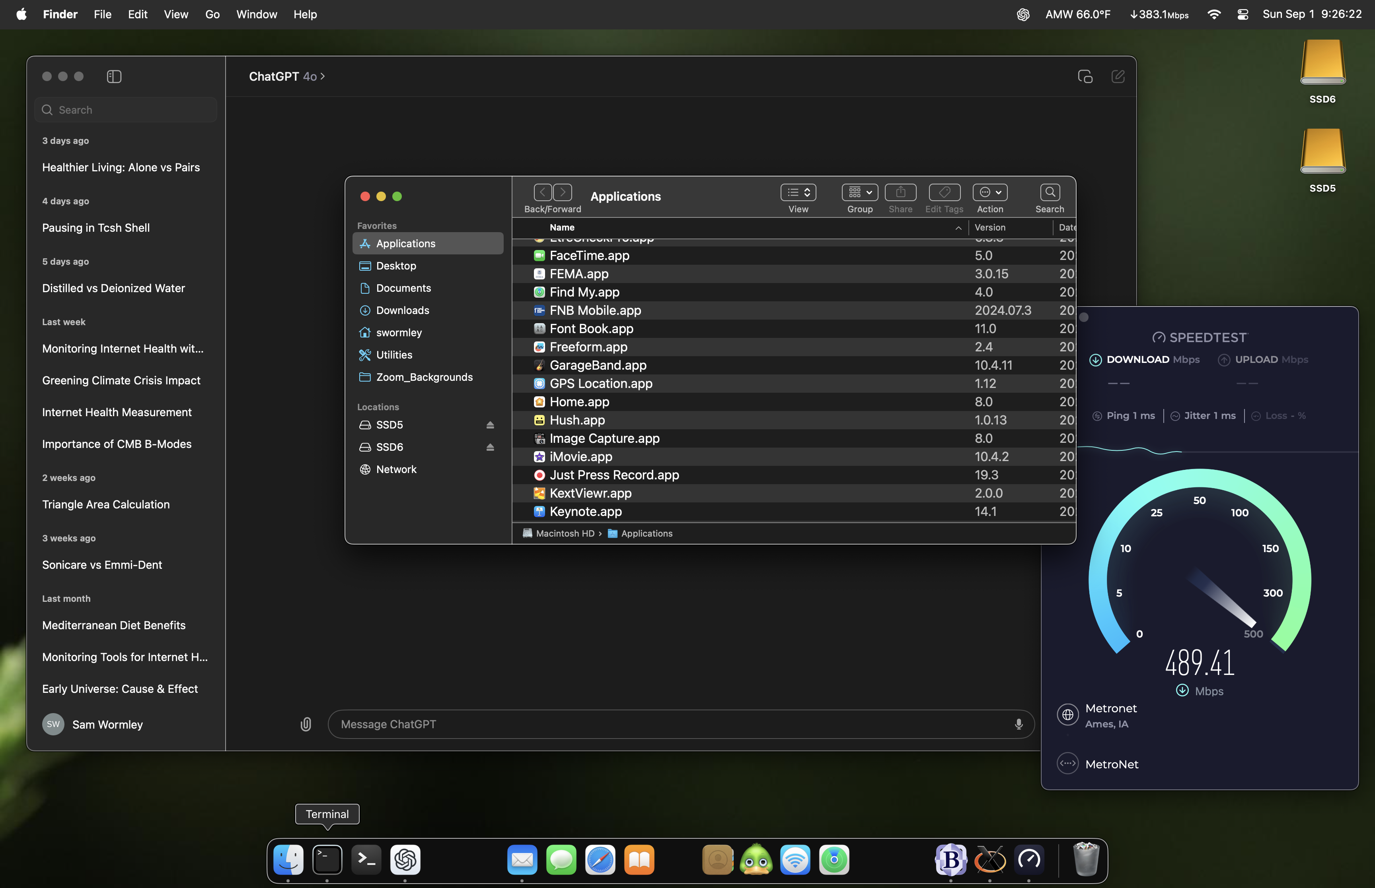Screen dimensions: 1375x888
Task: Open the Finder Action dropdown
Action: pyautogui.click(x=990, y=192)
